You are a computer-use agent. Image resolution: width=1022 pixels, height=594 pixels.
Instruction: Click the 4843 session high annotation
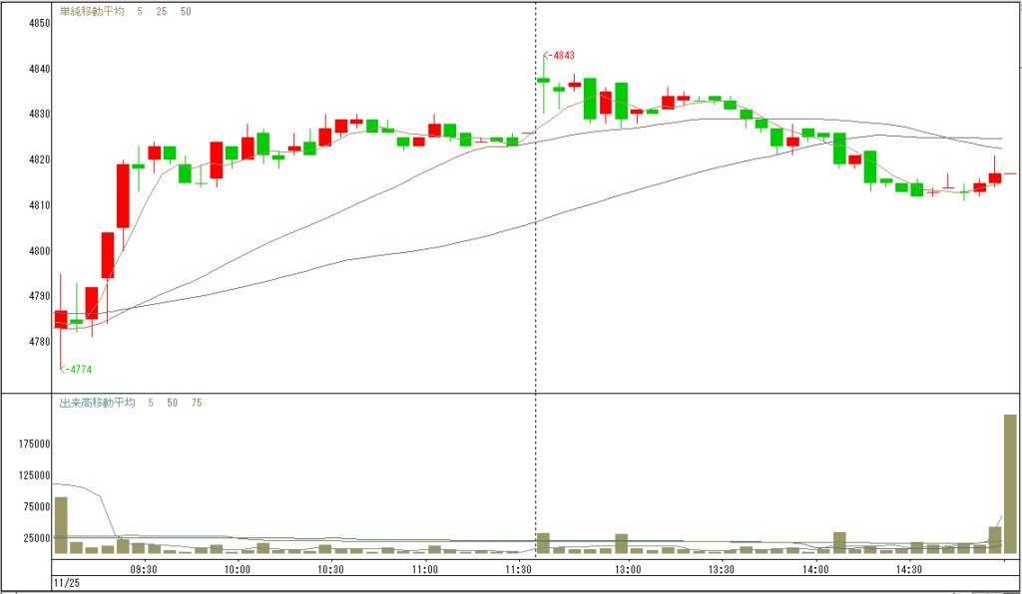(559, 56)
